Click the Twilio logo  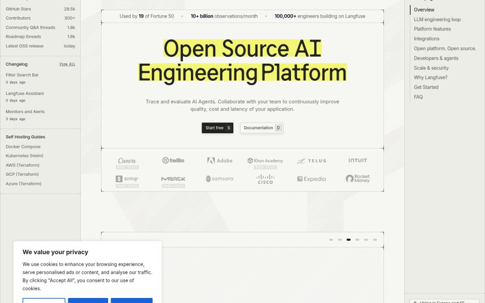pos(173,161)
